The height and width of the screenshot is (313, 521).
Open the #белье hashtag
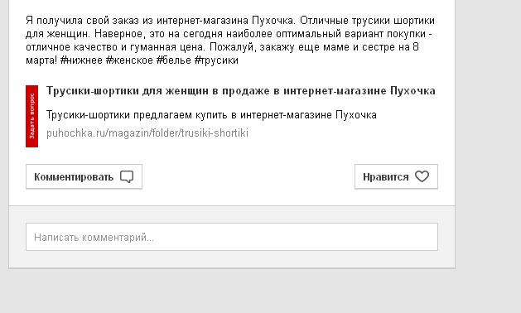point(174,60)
